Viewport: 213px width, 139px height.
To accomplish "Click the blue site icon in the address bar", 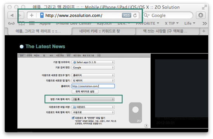I will (42, 15).
